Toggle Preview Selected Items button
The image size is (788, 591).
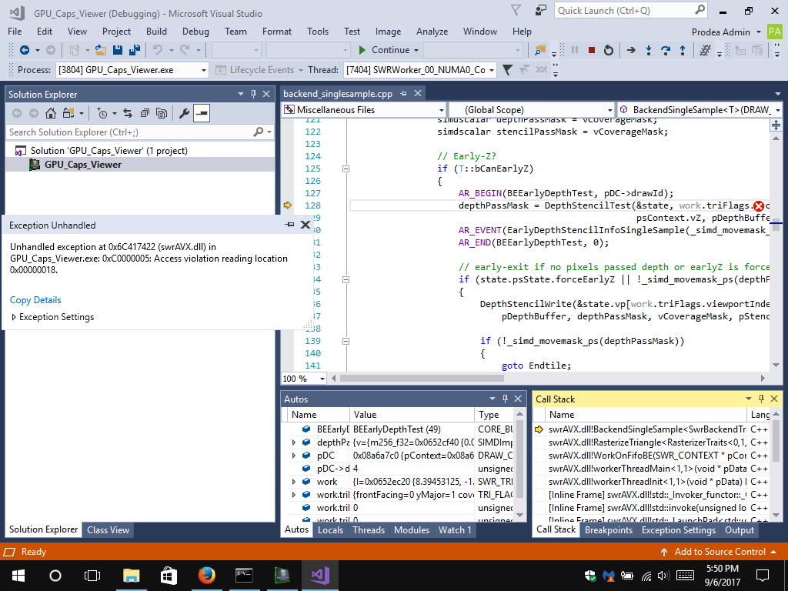point(201,113)
